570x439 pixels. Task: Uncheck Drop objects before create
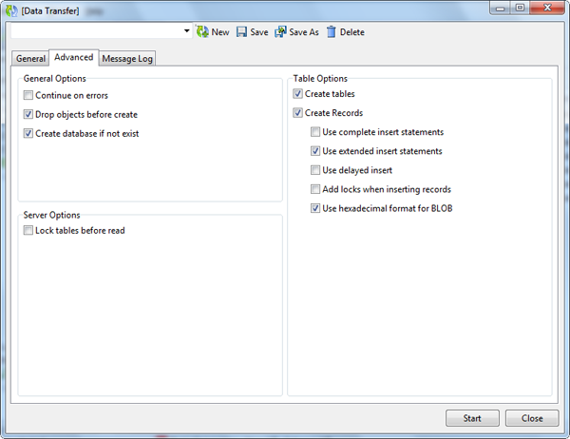(28, 114)
